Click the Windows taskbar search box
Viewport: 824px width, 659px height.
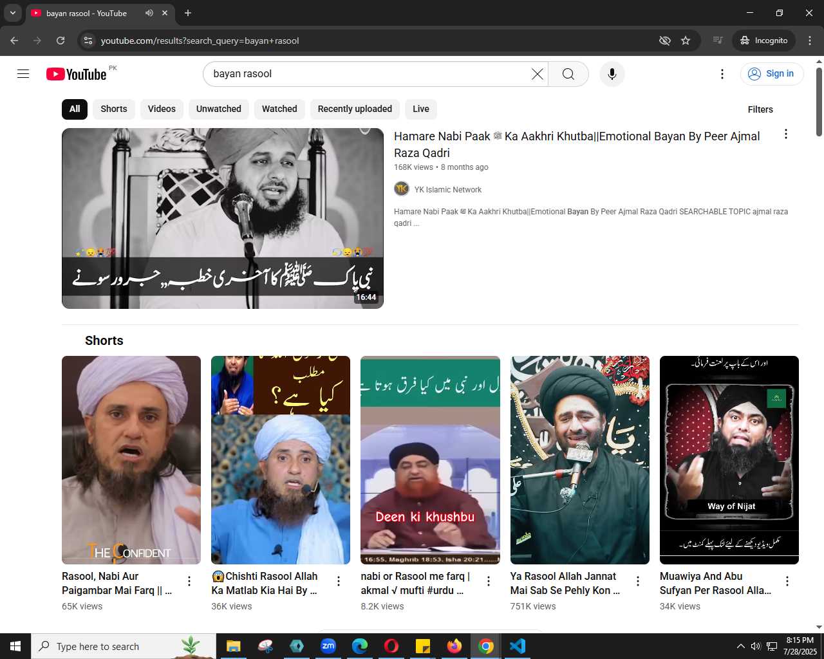[124, 646]
